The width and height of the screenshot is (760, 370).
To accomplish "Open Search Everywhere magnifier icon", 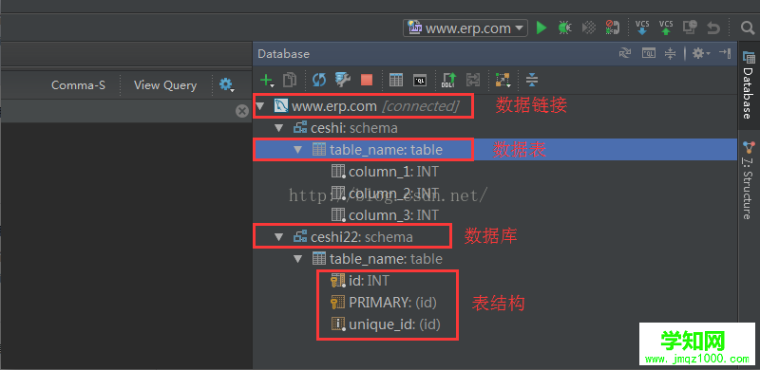I will [748, 28].
